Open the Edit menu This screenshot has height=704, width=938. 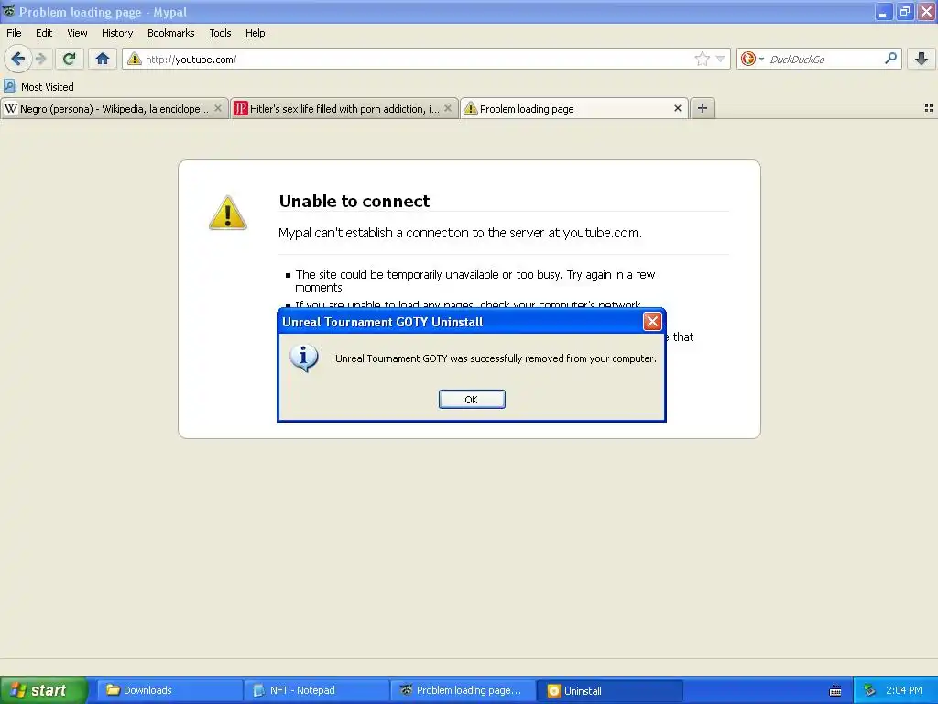click(x=44, y=33)
